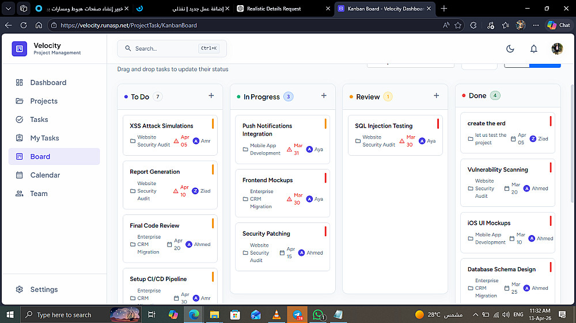The height and width of the screenshot is (323, 576).
Task: Open browser extensions icon
Action: point(473,25)
